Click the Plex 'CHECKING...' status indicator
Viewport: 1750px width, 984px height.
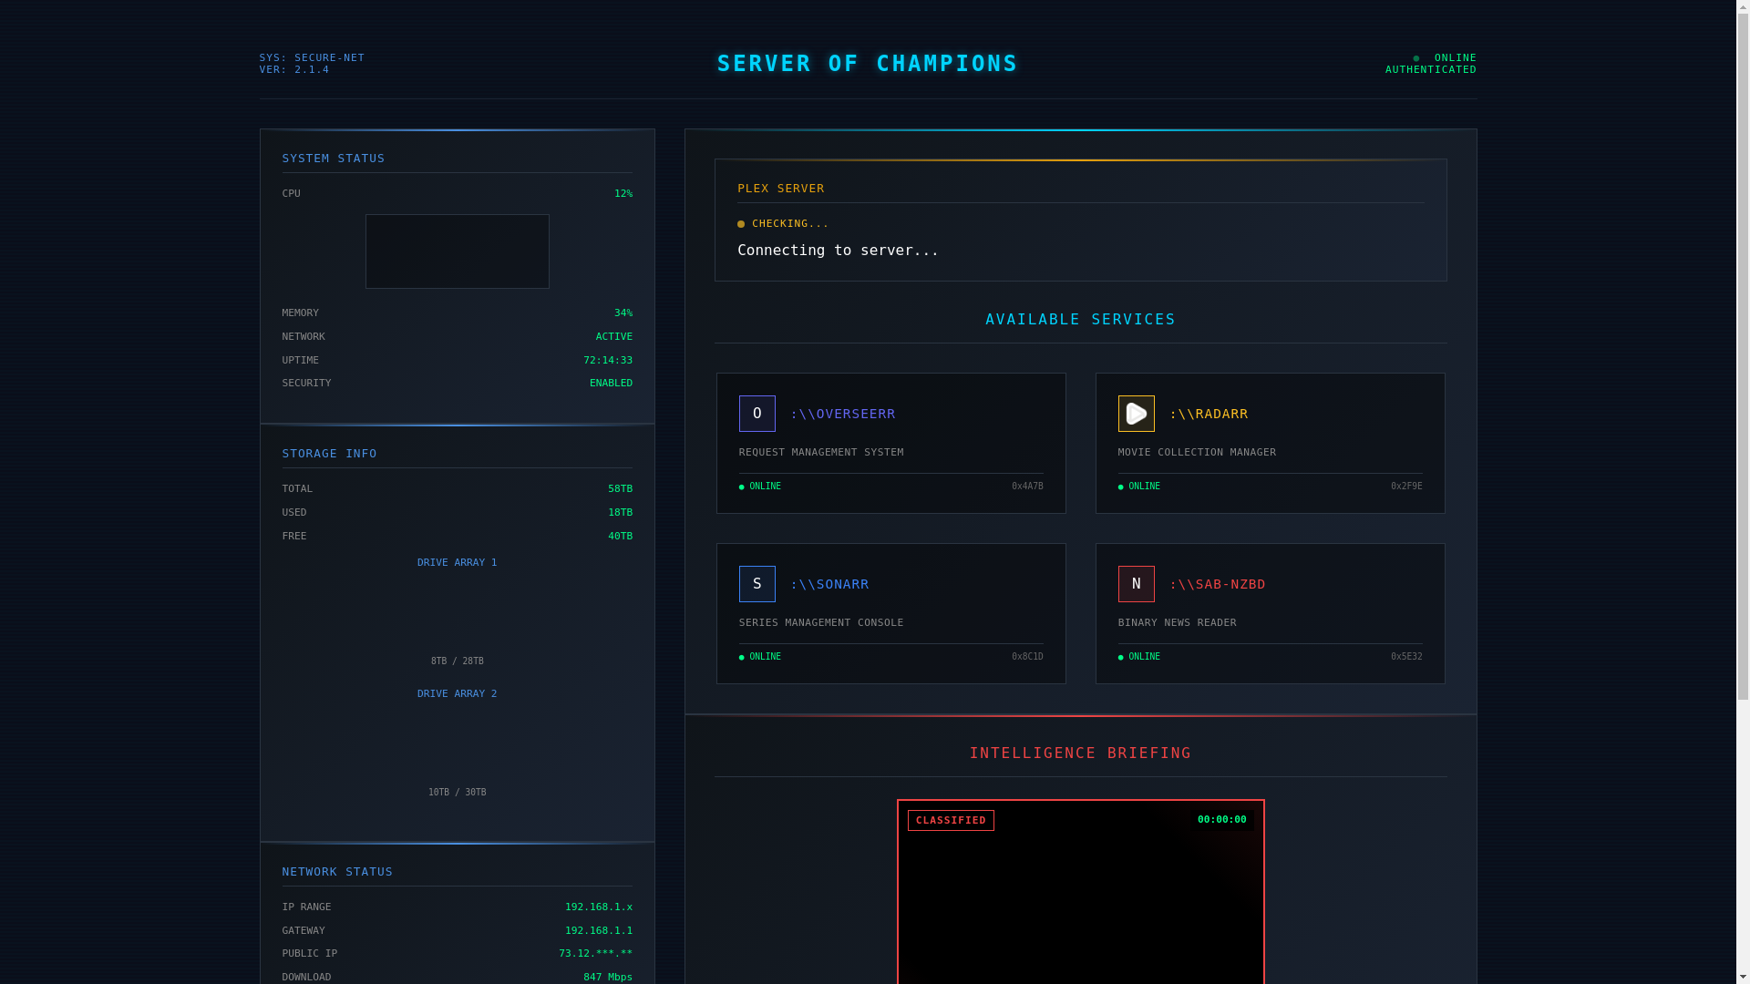(x=783, y=223)
